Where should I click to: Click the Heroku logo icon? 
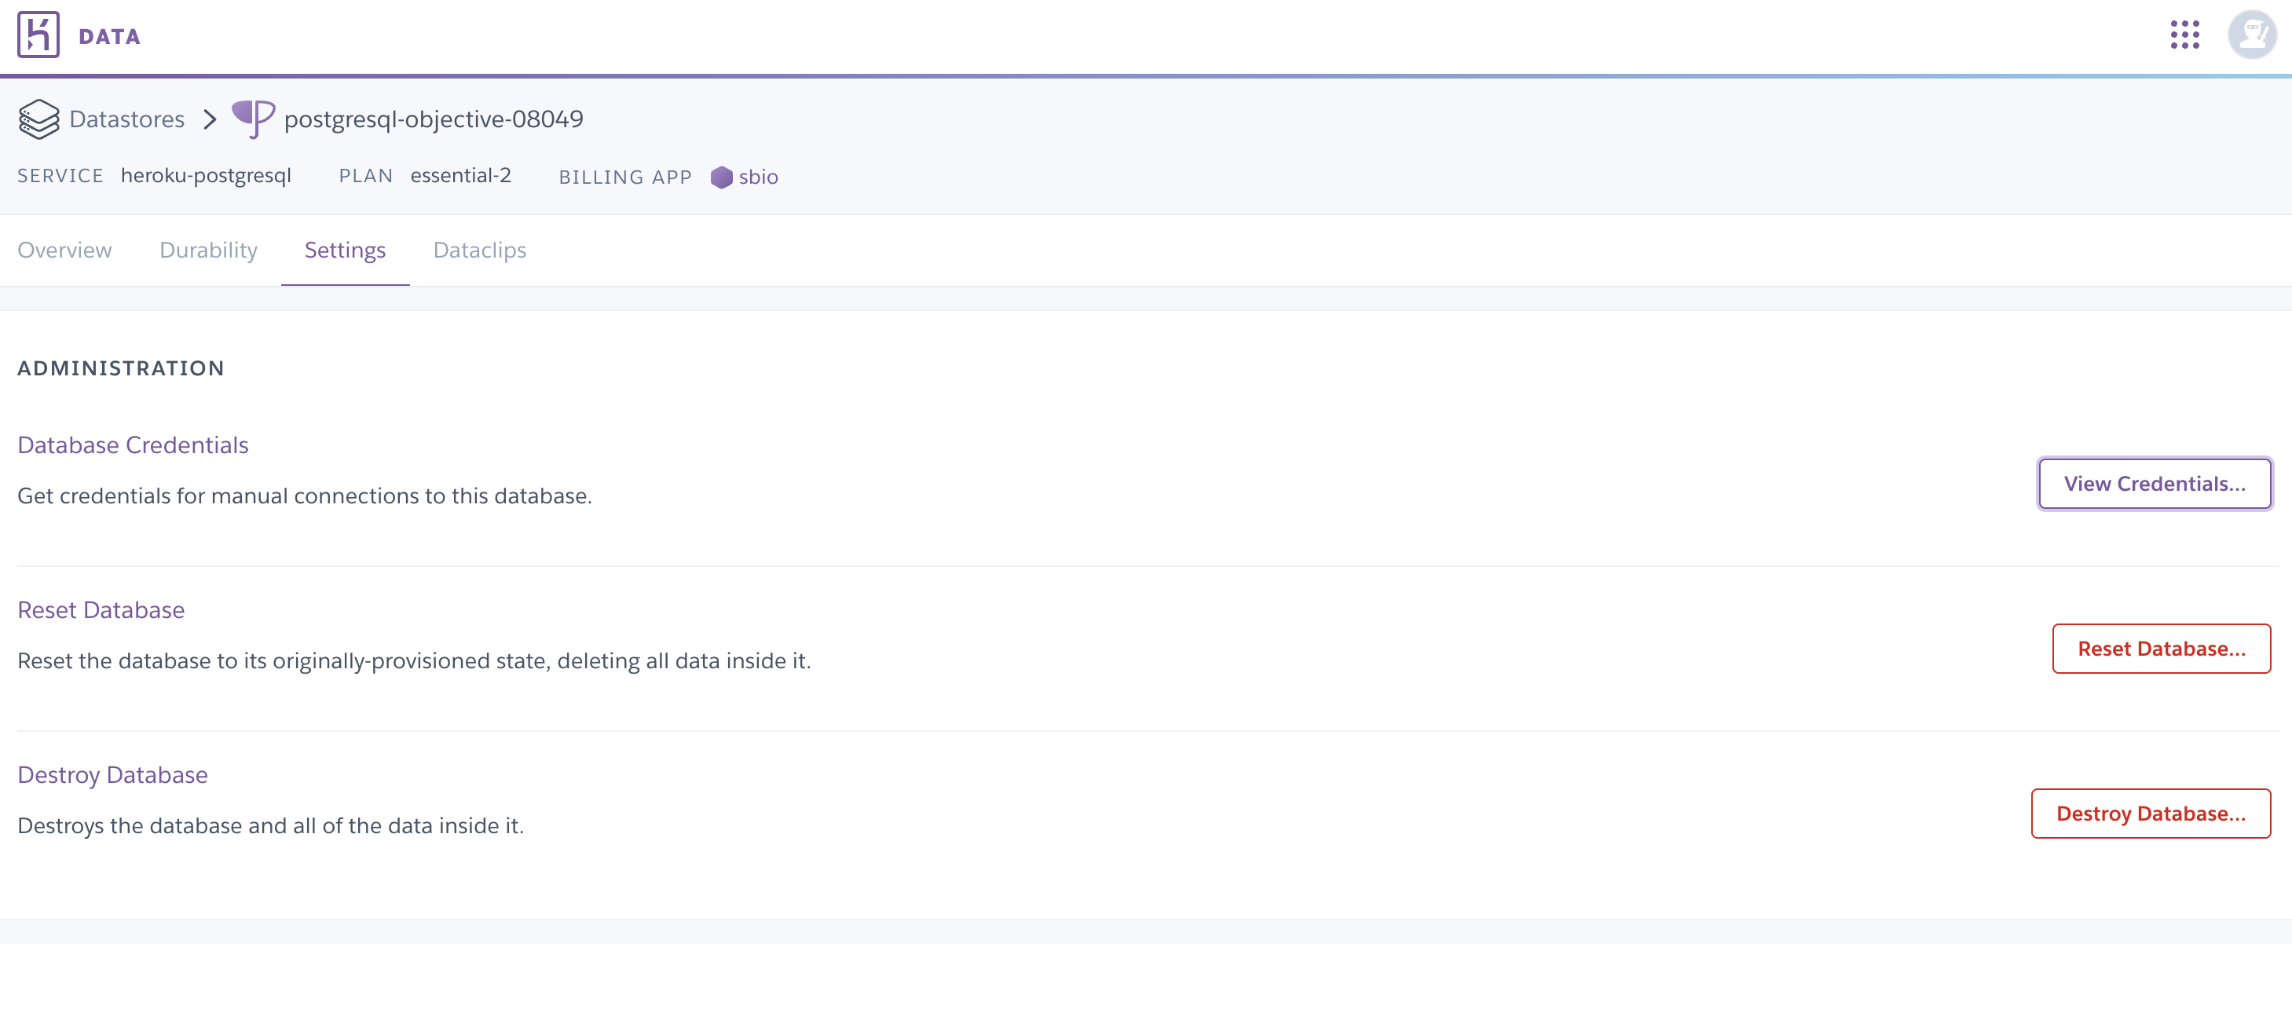(38, 35)
